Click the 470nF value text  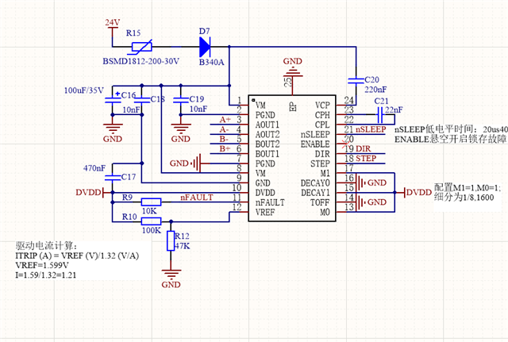click(x=94, y=168)
